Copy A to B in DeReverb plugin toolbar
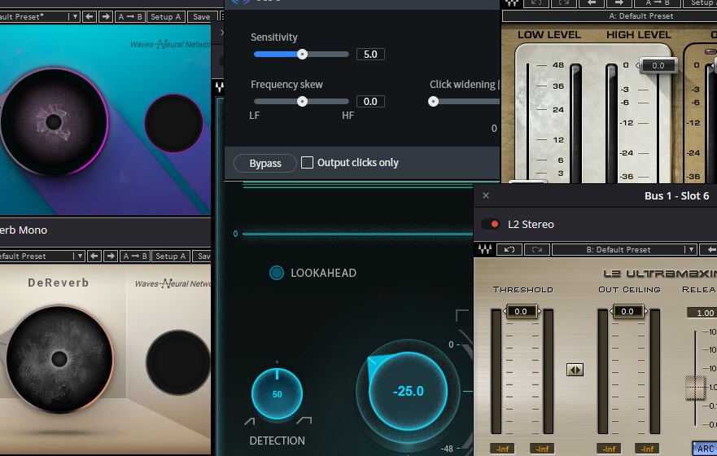717x456 pixels. (x=135, y=256)
